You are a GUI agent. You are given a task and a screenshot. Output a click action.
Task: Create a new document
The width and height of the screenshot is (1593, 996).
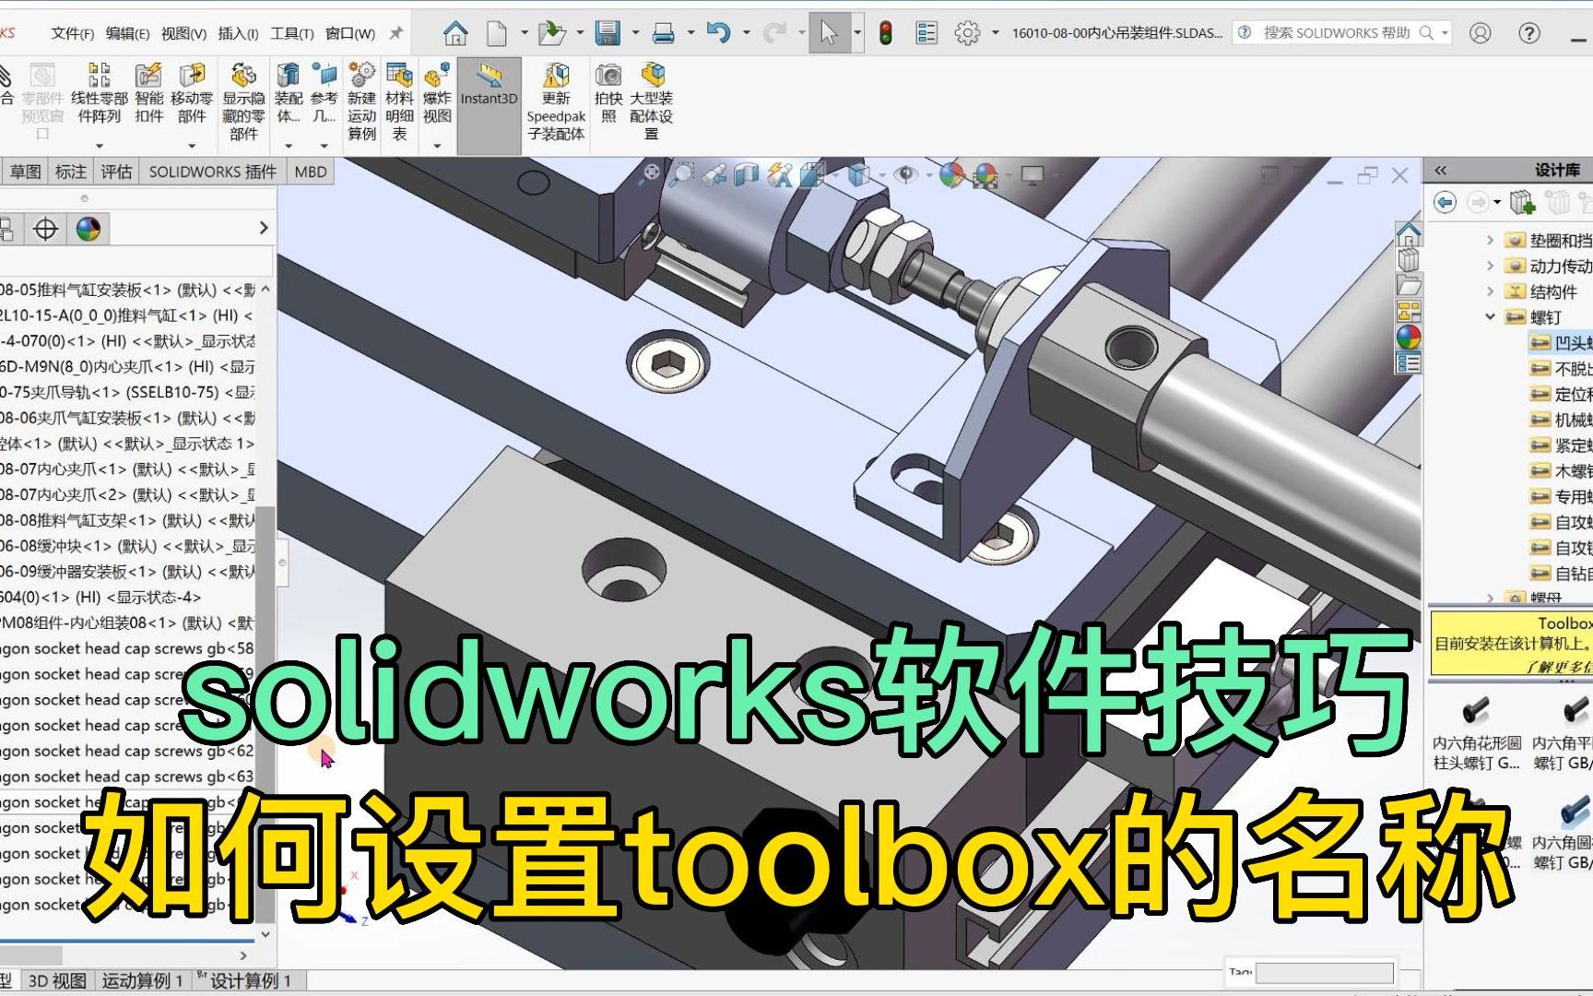(x=497, y=33)
